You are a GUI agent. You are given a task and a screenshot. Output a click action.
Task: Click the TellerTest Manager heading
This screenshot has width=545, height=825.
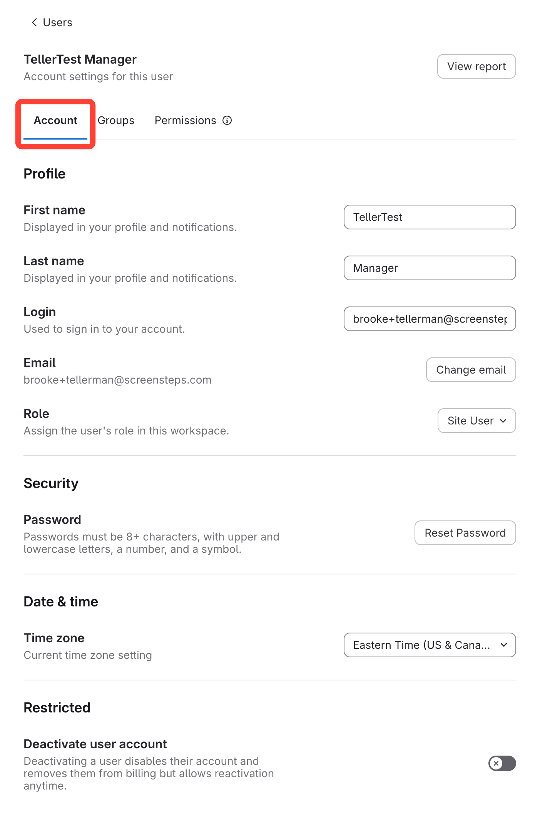pyautogui.click(x=80, y=59)
